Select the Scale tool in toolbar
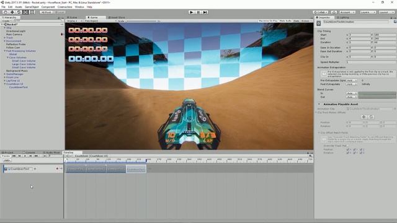 tap(25, 12)
